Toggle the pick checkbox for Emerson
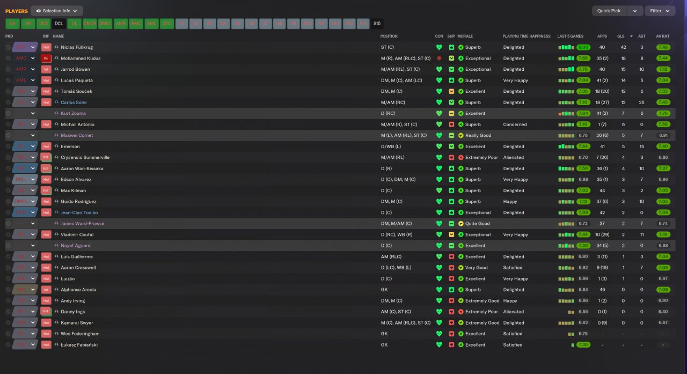The height and width of the screenshot is (374, 687). click(x=8, y=146)
